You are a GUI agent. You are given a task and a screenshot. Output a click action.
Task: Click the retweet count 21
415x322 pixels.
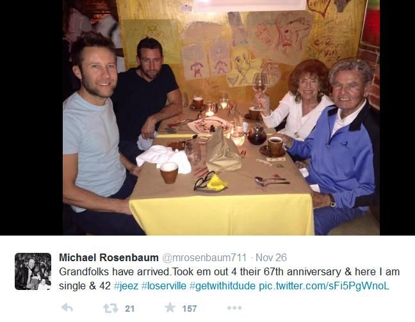(x=129, y=309)
